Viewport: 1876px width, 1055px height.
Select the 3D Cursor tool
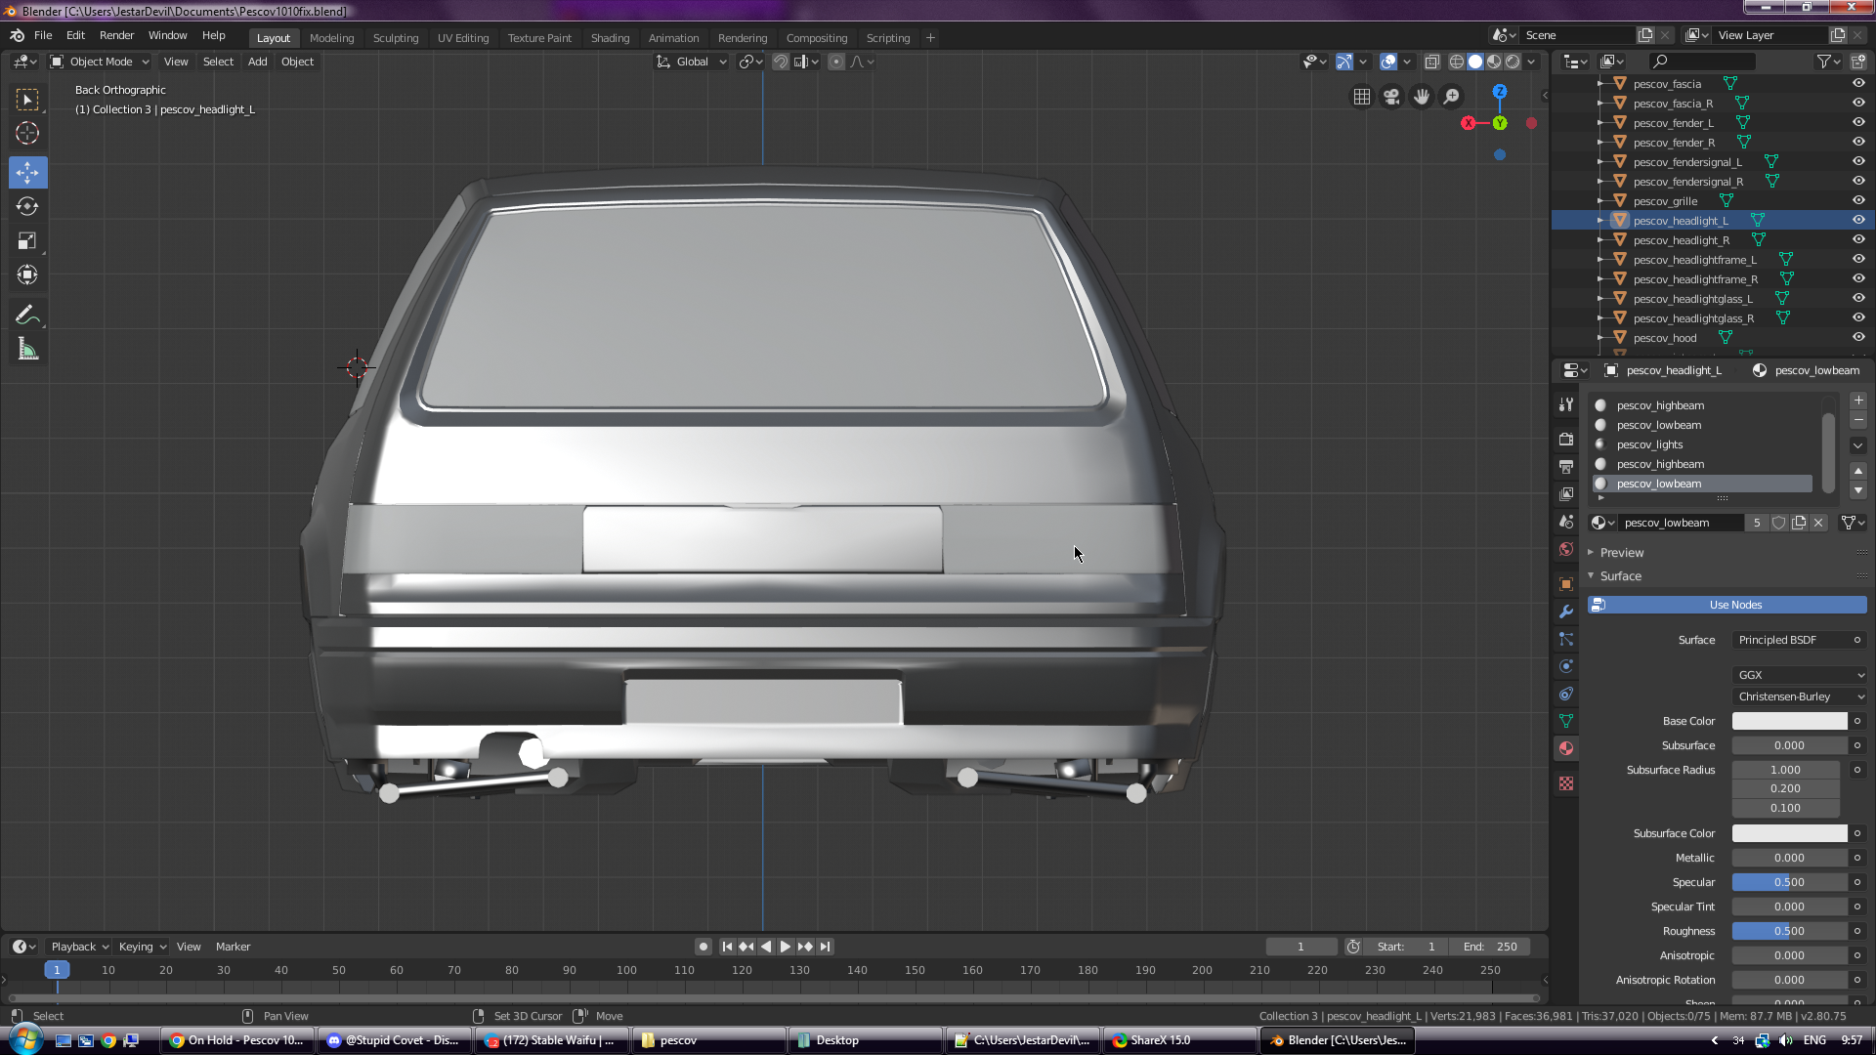coord(27,134)
